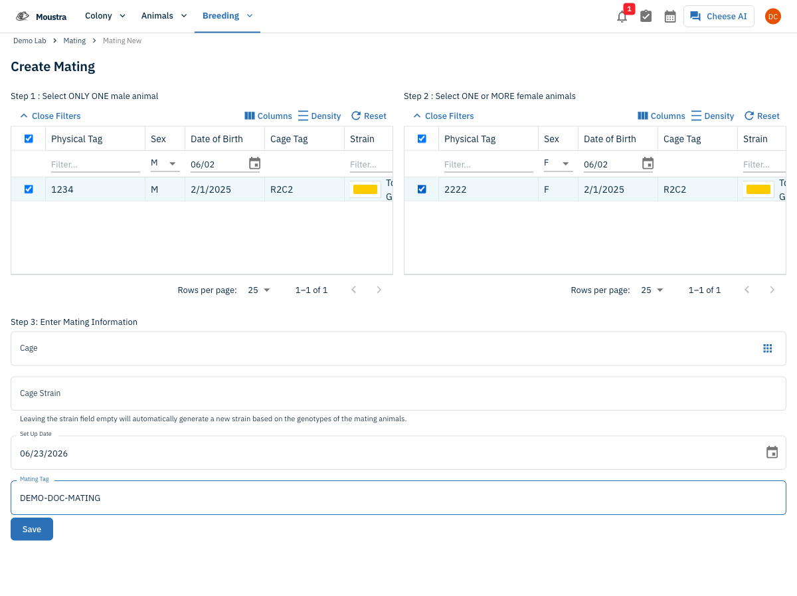Image resolution: width=797 pixels, height=596 pixels.
Task: Open the tasks checklist icon
Action: coord(646,17)
